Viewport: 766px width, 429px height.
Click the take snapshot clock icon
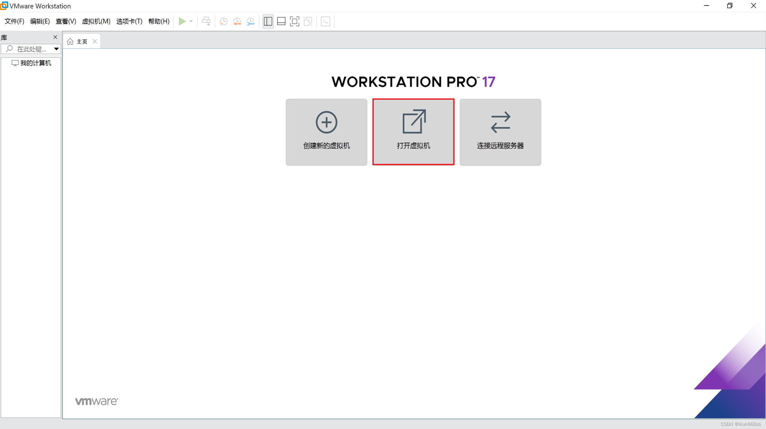(x=223, y=21)
